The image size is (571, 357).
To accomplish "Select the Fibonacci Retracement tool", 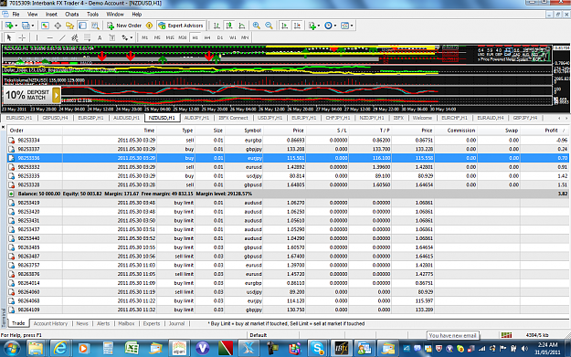I will coord(87,37).
